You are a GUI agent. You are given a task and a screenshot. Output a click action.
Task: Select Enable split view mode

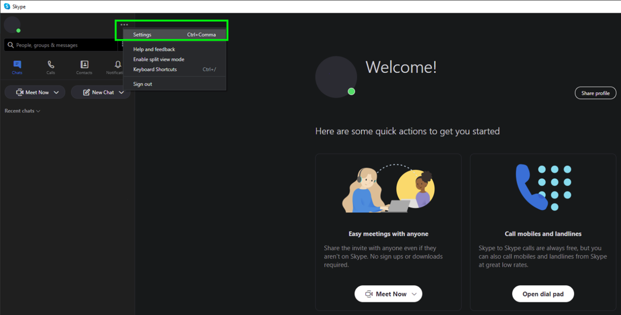coord(174,60)
